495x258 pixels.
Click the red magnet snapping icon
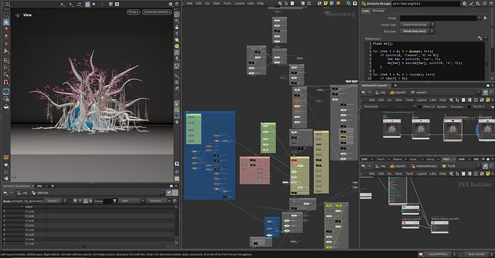click(x=6, y=82)
